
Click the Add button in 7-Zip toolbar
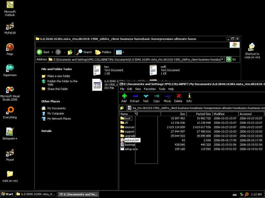tap(124, 98)
